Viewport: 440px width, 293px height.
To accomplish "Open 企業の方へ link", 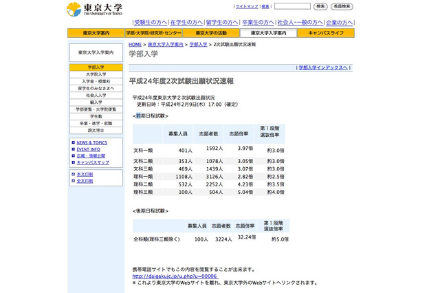I will pyautogui.click(x=339, y=23).
